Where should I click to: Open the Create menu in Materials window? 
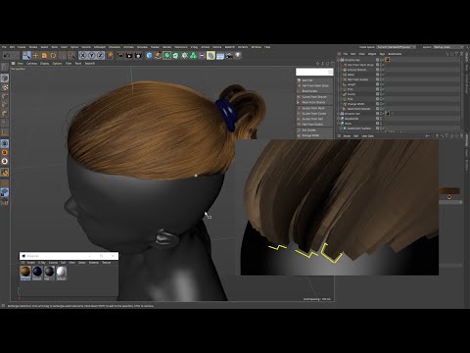(31, 263)
